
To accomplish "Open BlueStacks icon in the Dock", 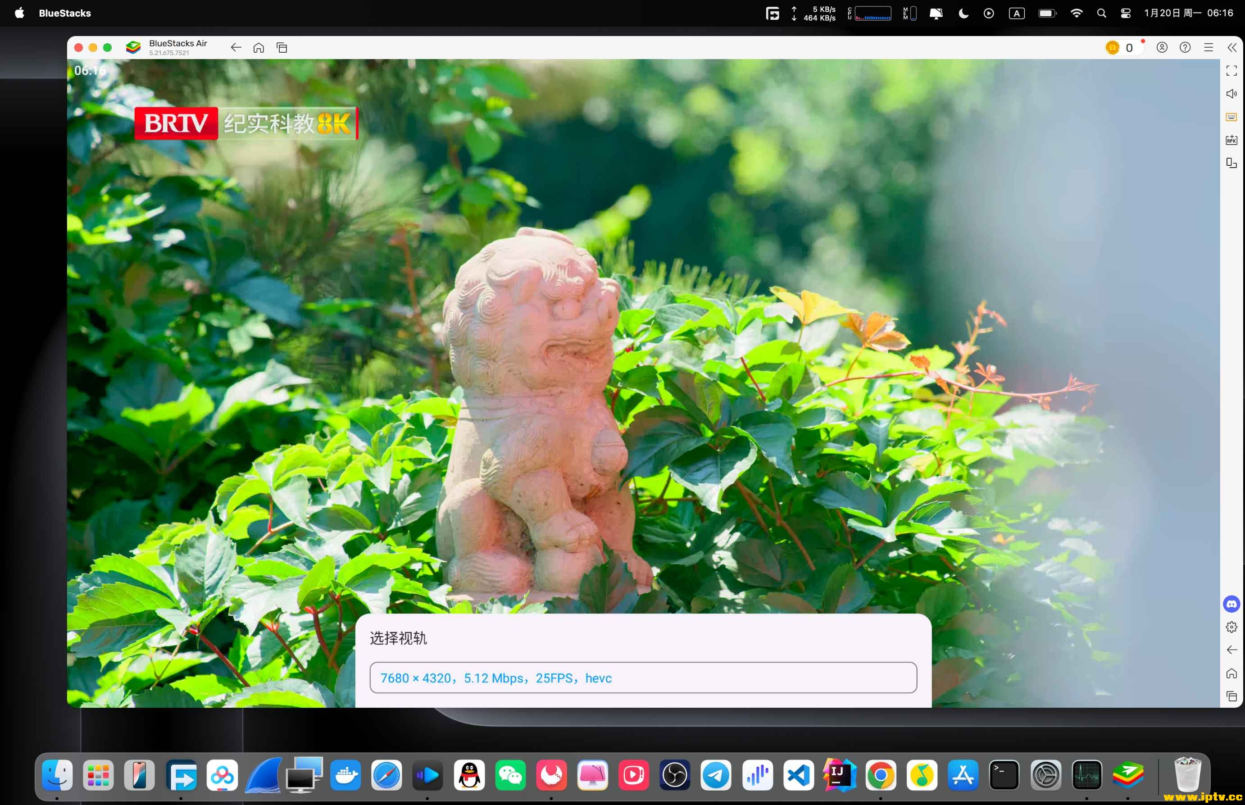I will click(x=1128, y=775).
